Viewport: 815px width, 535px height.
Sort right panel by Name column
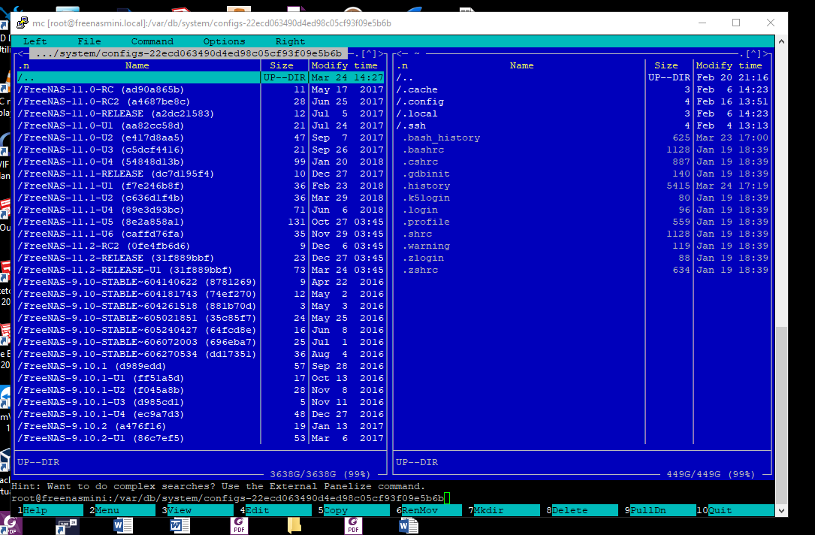pyautogui.click(x=521, y=65)
